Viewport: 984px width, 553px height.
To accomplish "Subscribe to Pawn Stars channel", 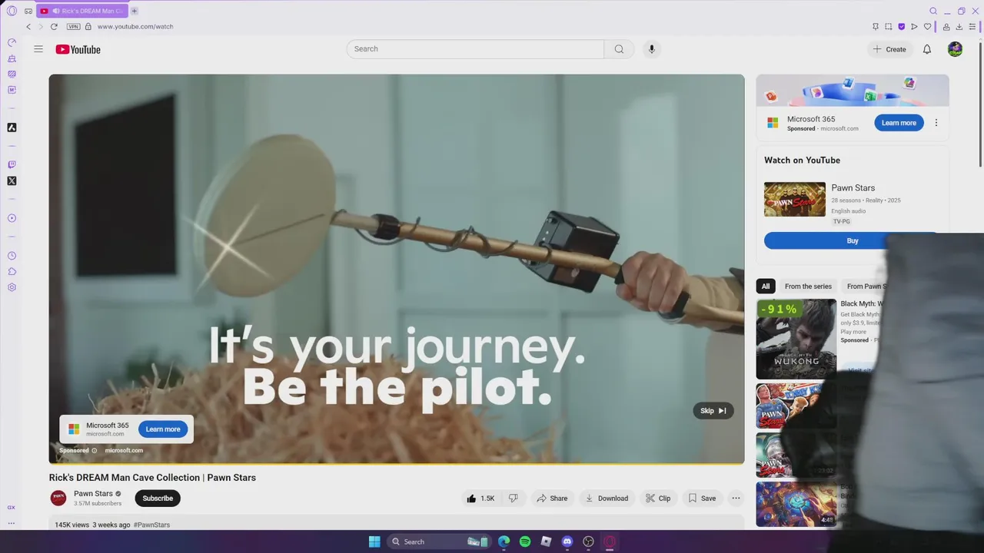I will [158, 498].
